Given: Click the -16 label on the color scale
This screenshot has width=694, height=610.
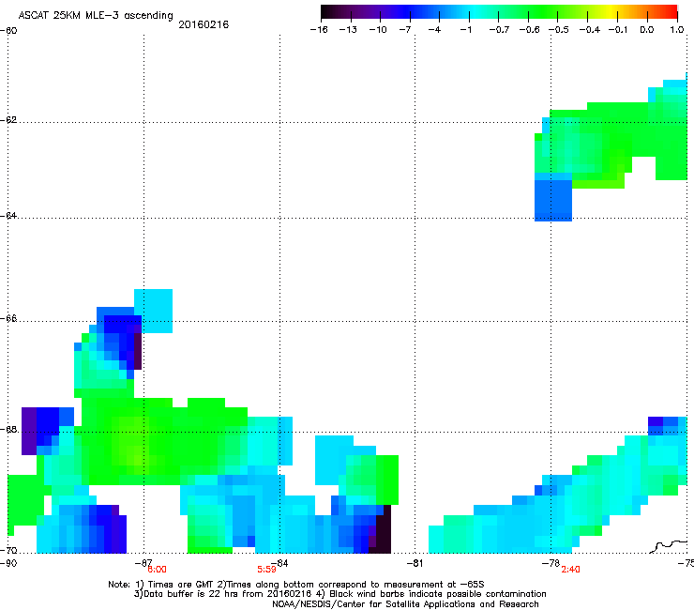Looking at the screenshot, I should click(x=319, y=30).
